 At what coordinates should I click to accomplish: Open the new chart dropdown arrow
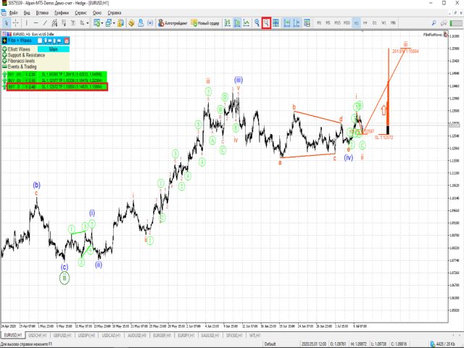tap(102, 22)
